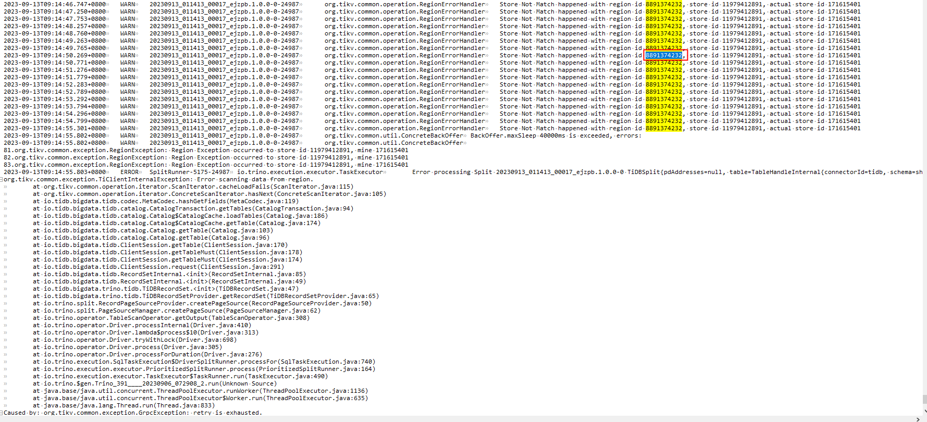Click the line starting with 81.org.tikv RegionException
This screenshot has height=422, width=927.
(206, 150)
